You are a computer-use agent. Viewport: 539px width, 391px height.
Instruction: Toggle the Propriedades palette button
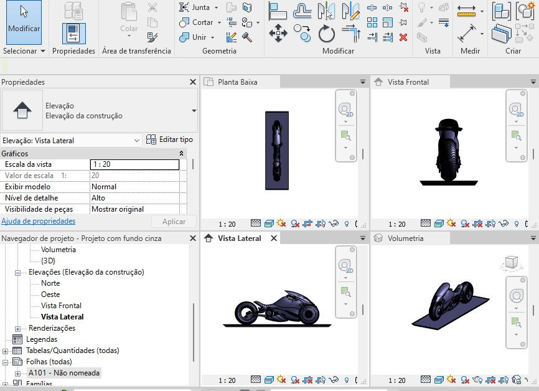point(73,34)
